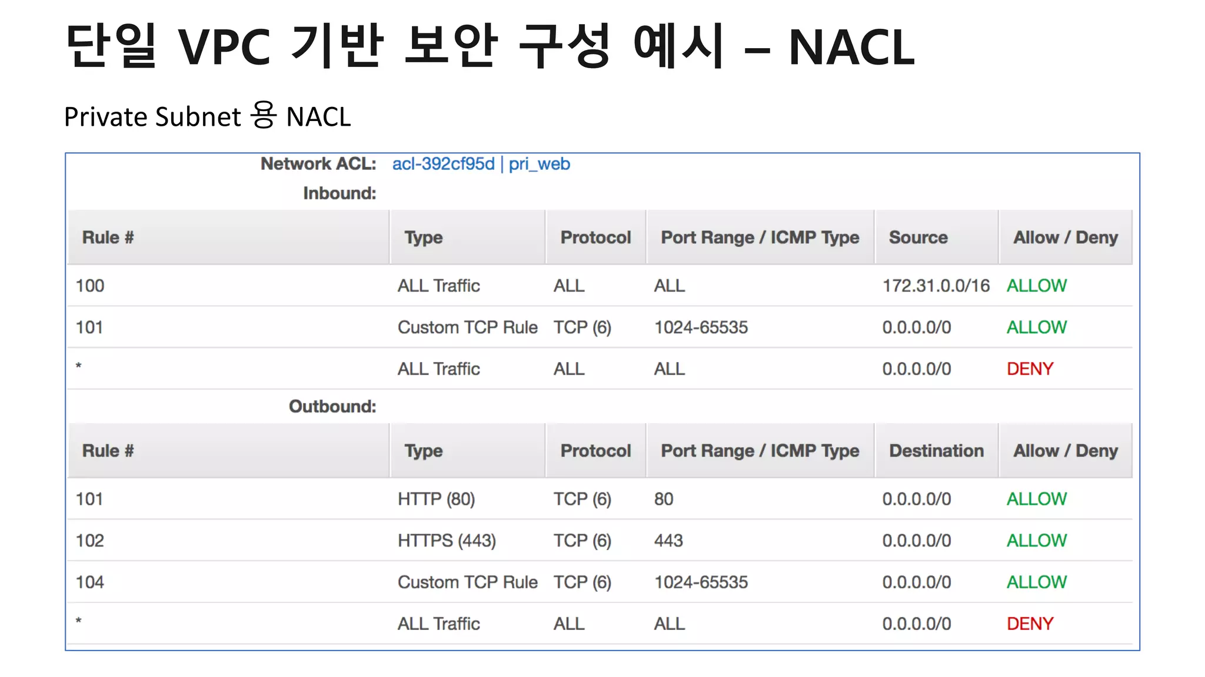Select the Inbound: section label
1205x677 pixels.
(x=339, y=193)
